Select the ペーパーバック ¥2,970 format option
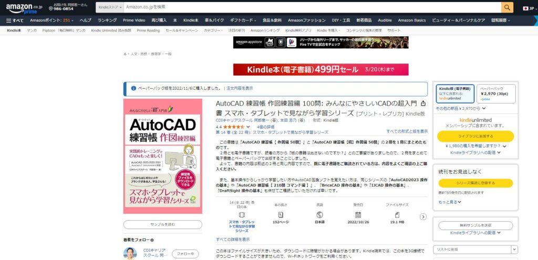 (x=496, y=93)
